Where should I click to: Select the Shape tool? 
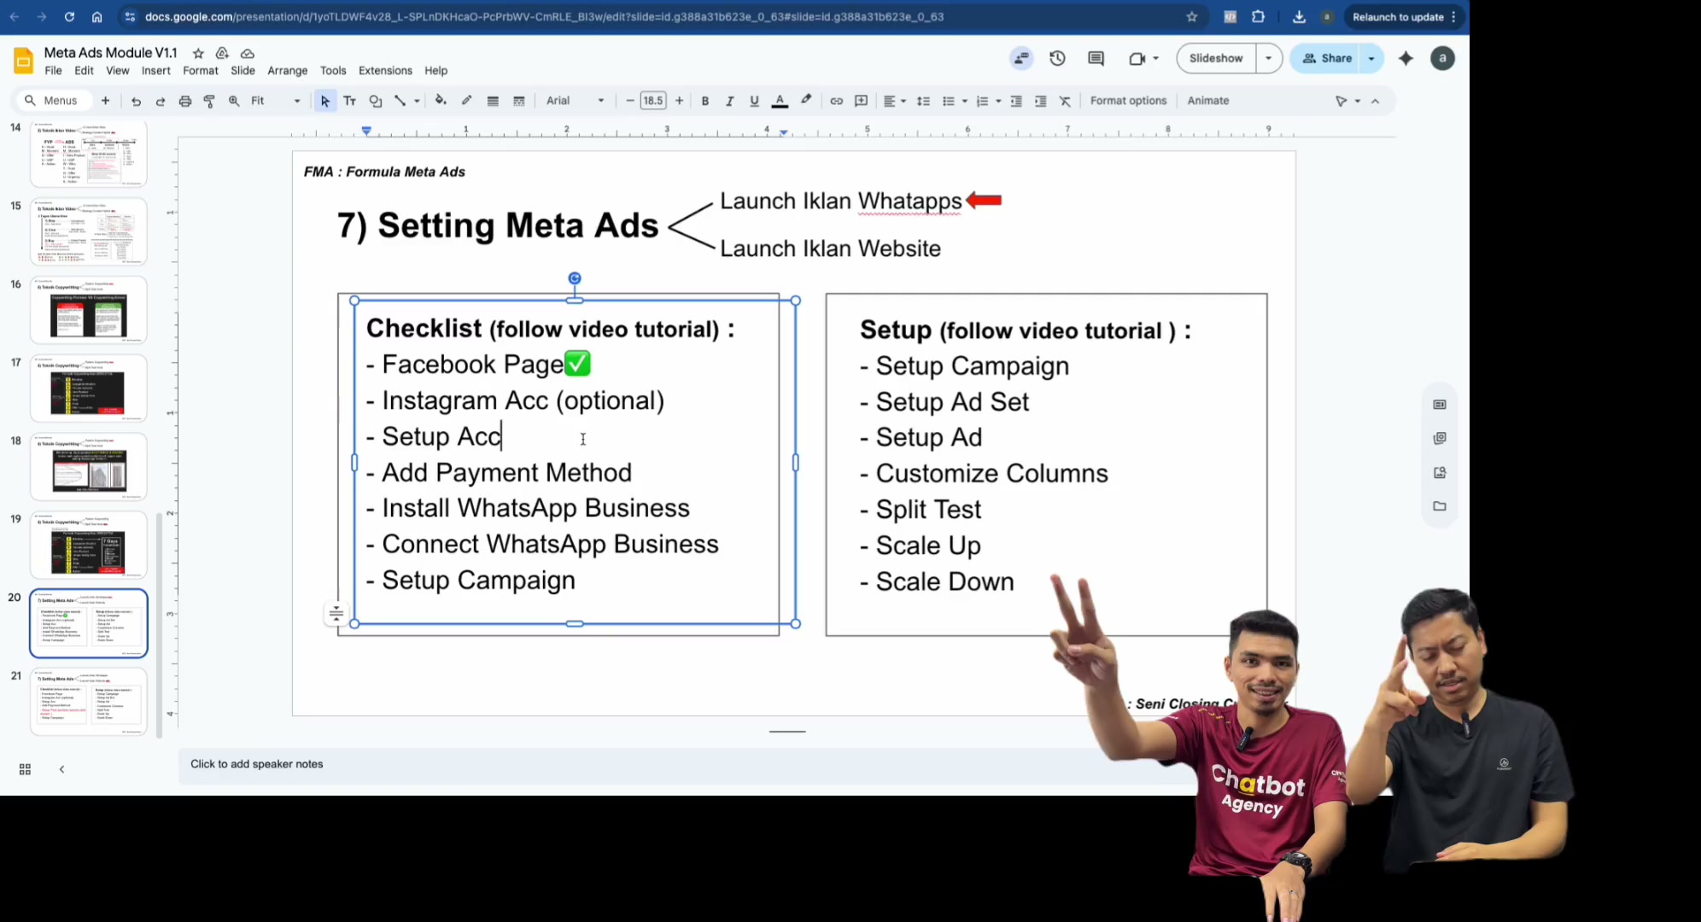pyautogui.click(x=375, y=101)
